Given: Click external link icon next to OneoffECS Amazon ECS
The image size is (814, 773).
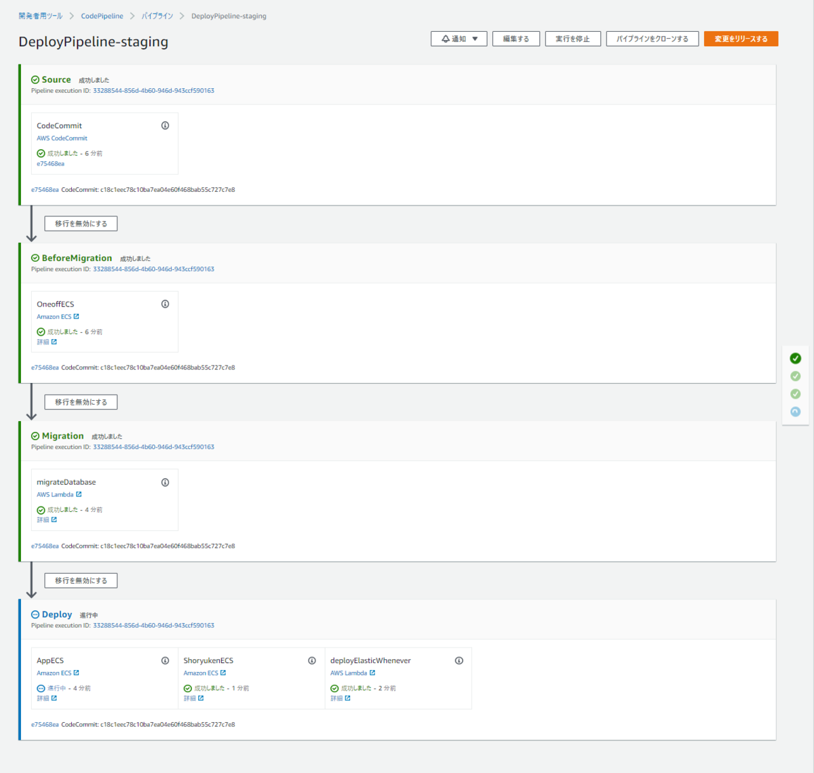Looking at the screenshot, I should click(77, 316).
